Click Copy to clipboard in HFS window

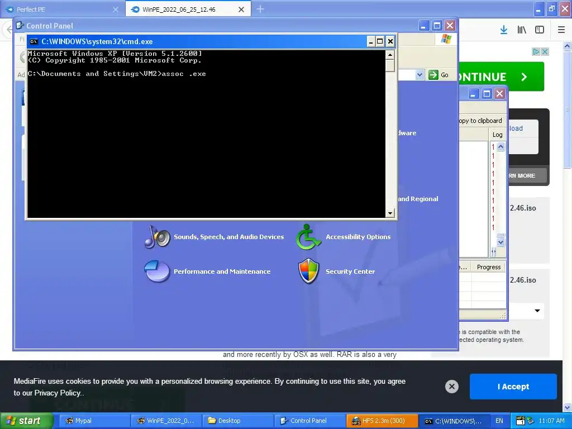point(480,121)
